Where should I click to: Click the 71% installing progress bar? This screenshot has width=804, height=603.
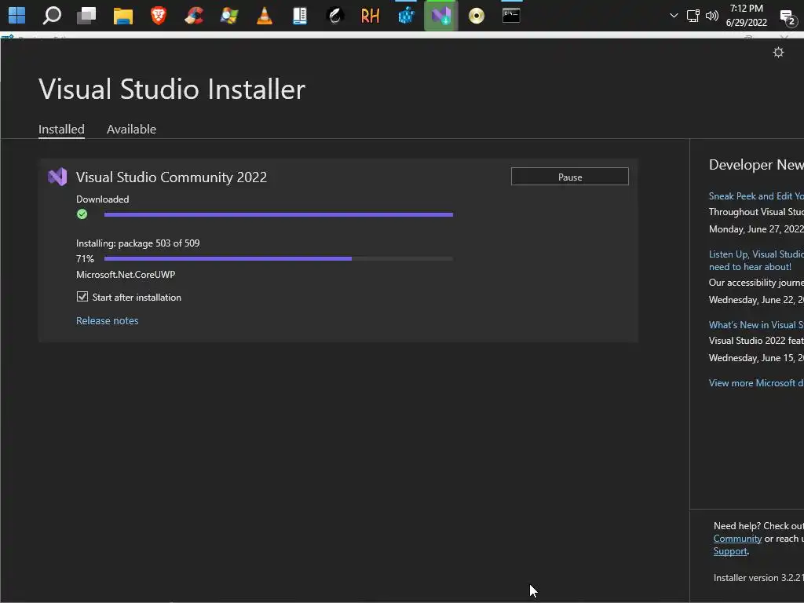click(x=279, y=259)
